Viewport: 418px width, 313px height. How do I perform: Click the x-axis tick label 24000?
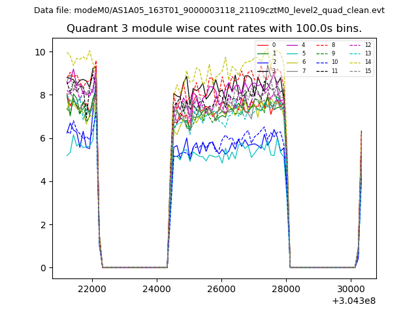click(157, 288)
